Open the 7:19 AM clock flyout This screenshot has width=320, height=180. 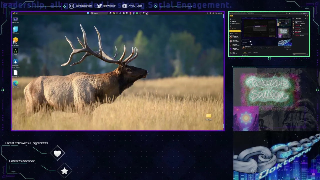(217, 13)
